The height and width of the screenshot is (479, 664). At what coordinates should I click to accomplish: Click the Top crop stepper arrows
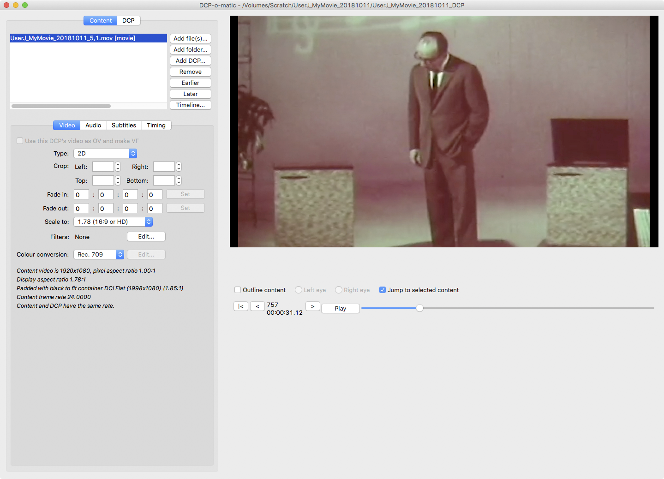click(117, 180)
